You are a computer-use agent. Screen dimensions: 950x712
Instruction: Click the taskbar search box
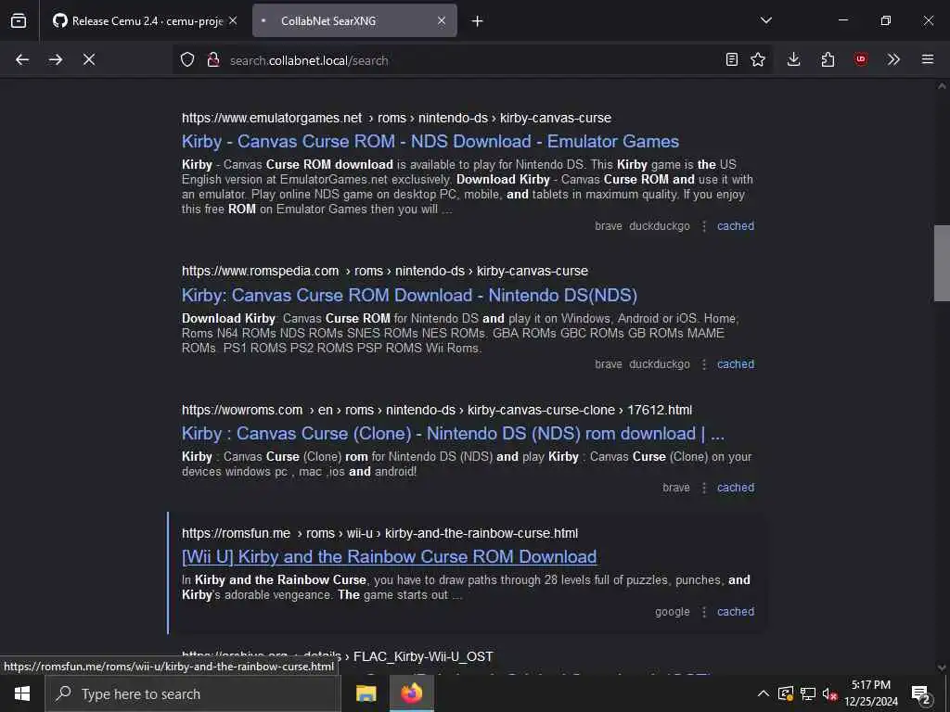[193, 693]
